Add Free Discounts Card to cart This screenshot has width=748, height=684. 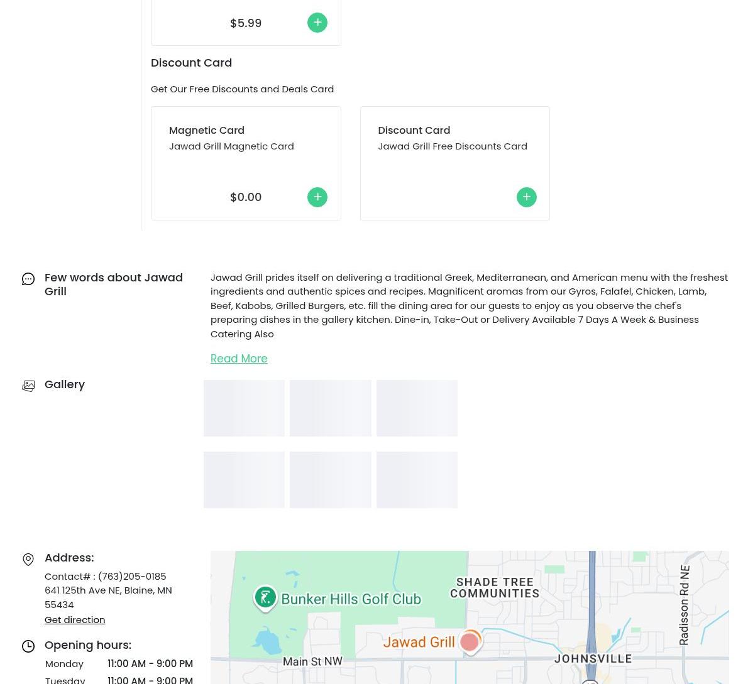[526, 197]
